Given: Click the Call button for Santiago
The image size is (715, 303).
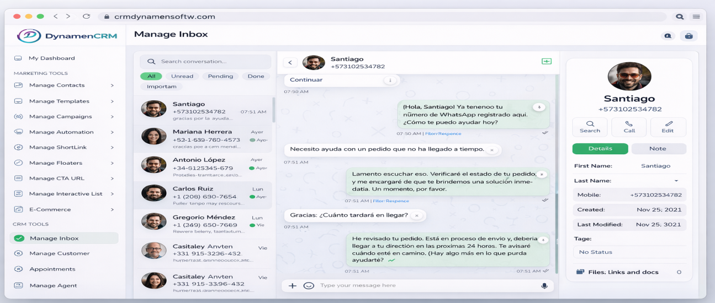Looking at the screenshot, I should point(629,127).
